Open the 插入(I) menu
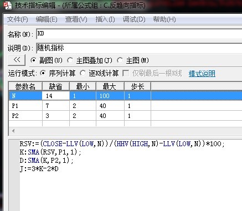Screen dimensions: 242x211 click(105, 19)
